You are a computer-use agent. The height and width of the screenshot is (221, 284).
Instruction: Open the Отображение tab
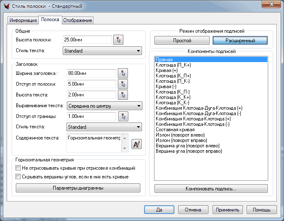pos(78,20)
